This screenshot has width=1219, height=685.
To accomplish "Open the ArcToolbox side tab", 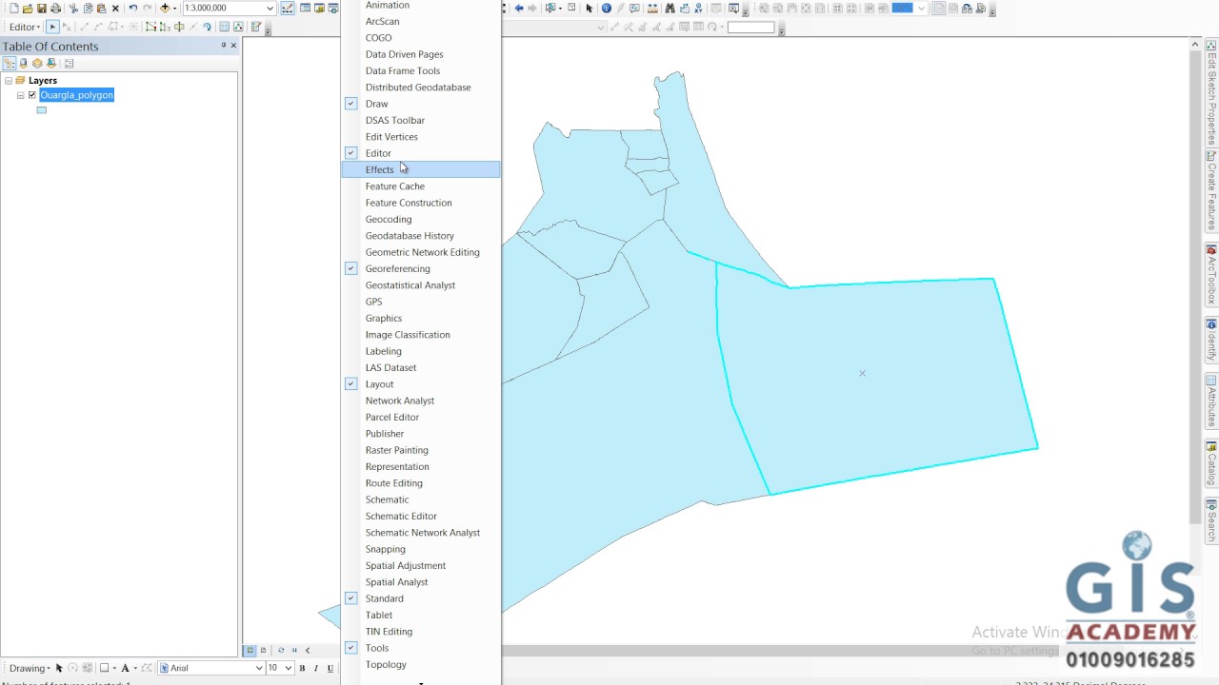I will pos(1211,274).
